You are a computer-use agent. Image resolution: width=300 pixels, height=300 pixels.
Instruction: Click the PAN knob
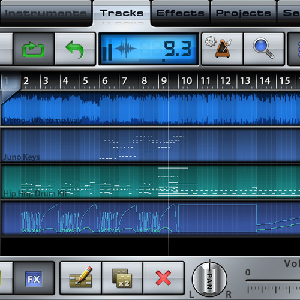209,280
